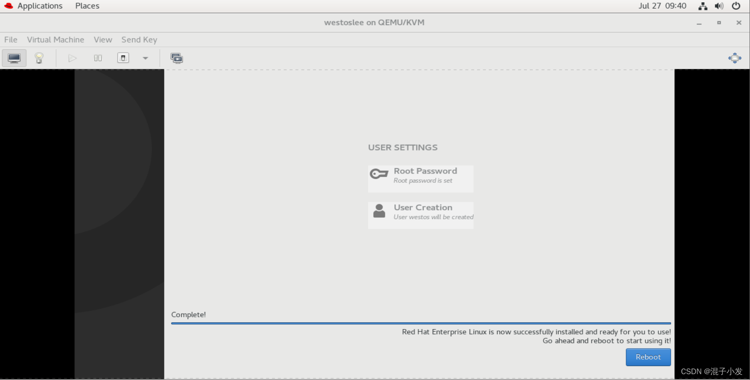Open the power system menu icon
The width and height of the screenshot is (750, 380).
(x=736, y=6)
